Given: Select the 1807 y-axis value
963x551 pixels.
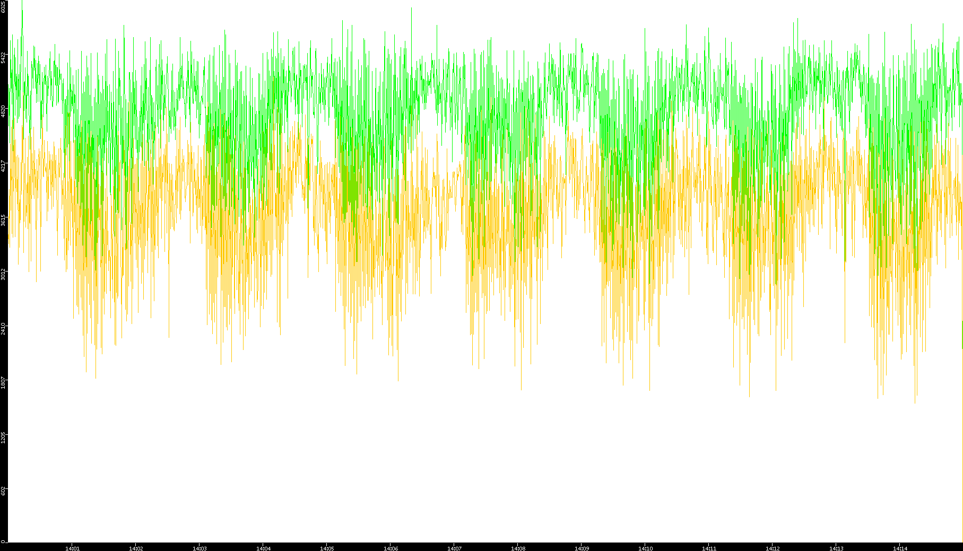Looking at the screenshot, I should 4,382.
